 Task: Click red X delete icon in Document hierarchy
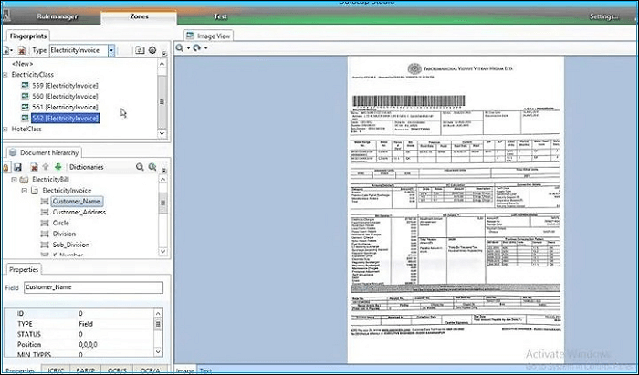[x=35, y=167]
